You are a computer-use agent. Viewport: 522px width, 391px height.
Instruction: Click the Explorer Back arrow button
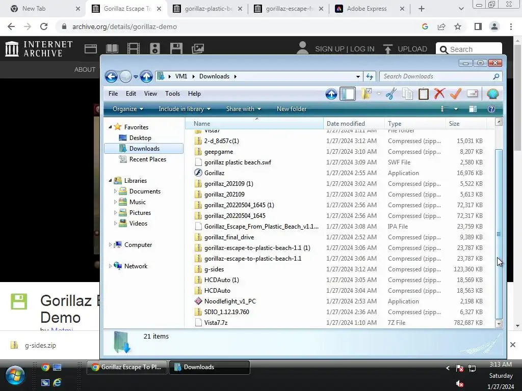click(111, 76)
